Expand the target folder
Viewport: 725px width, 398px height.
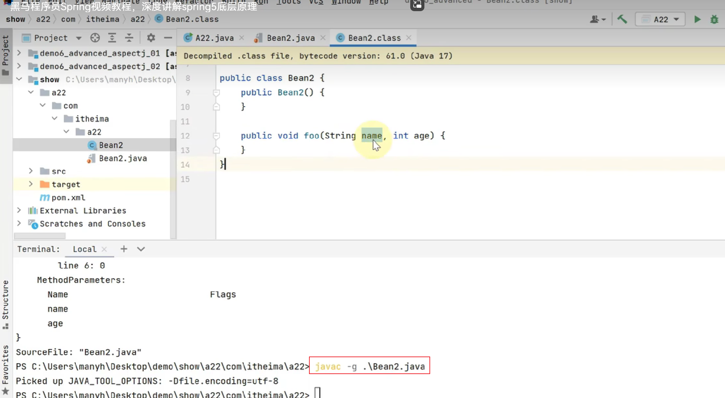point(31,184)
